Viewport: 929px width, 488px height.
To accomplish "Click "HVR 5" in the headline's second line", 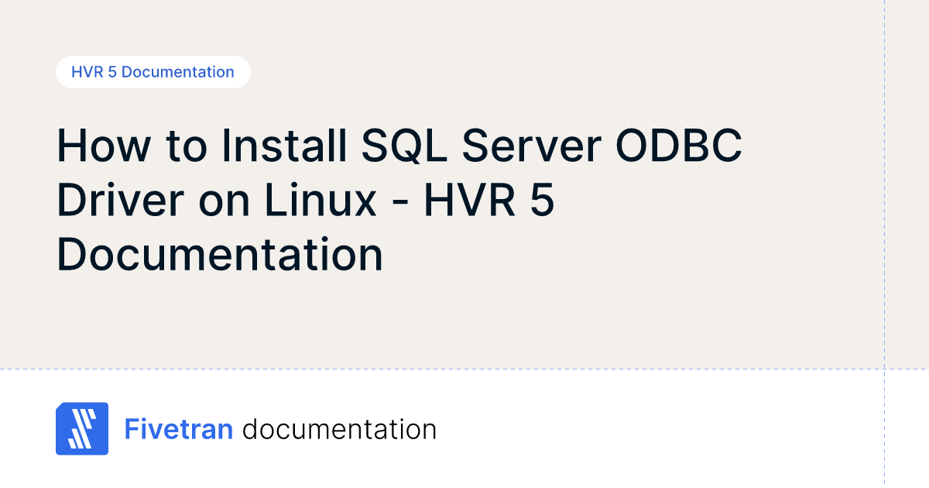I will click(x=488, y=200).
